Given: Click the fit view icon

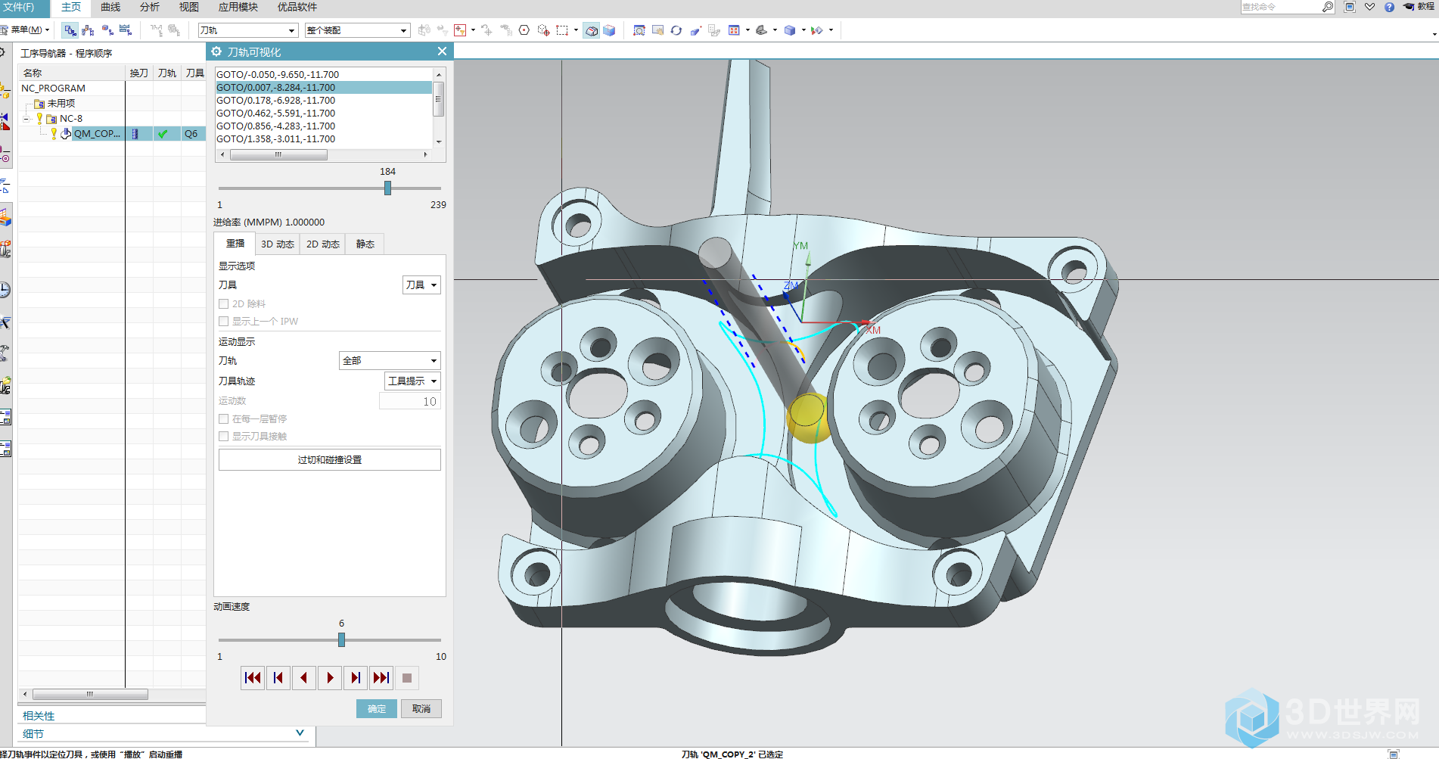Looking at the screenshot, I should tap(639, 30).
